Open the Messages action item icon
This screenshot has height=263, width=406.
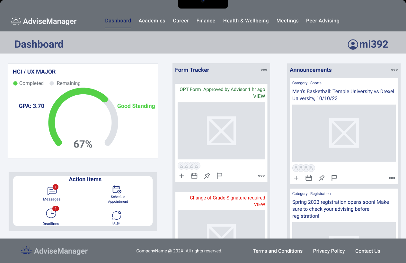pos(52,191)
